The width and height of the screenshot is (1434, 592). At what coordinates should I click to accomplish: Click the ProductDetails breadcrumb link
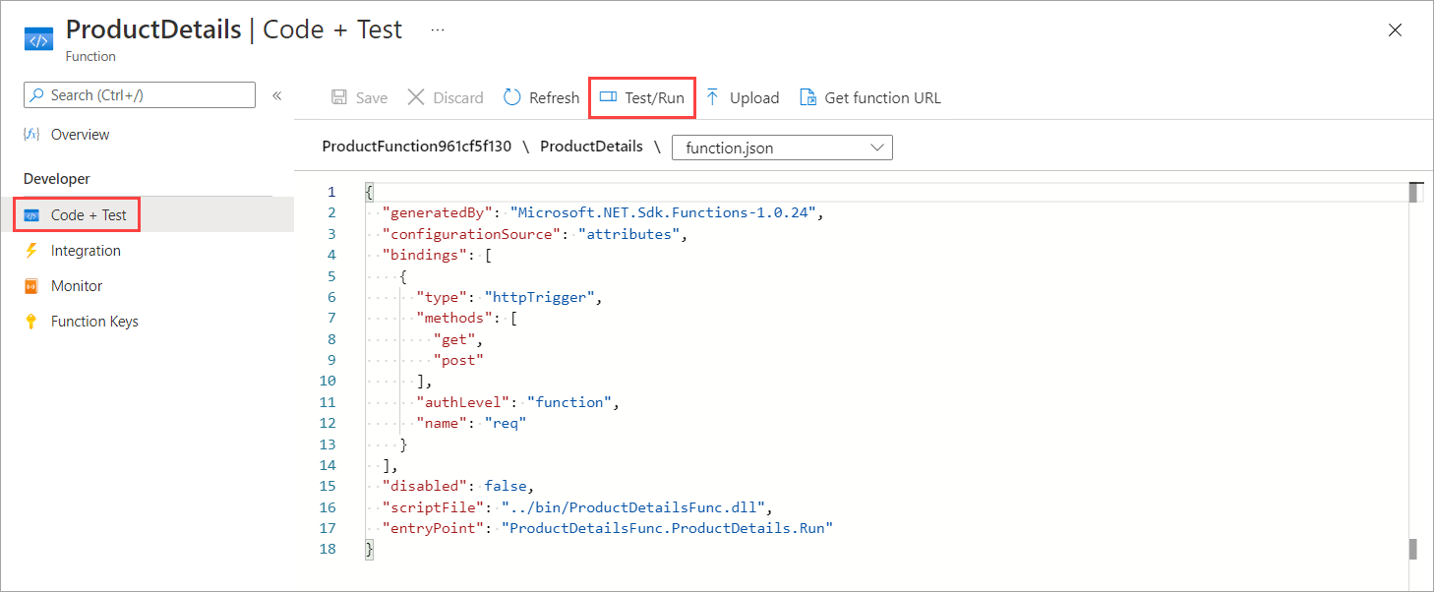click(591, 147)
